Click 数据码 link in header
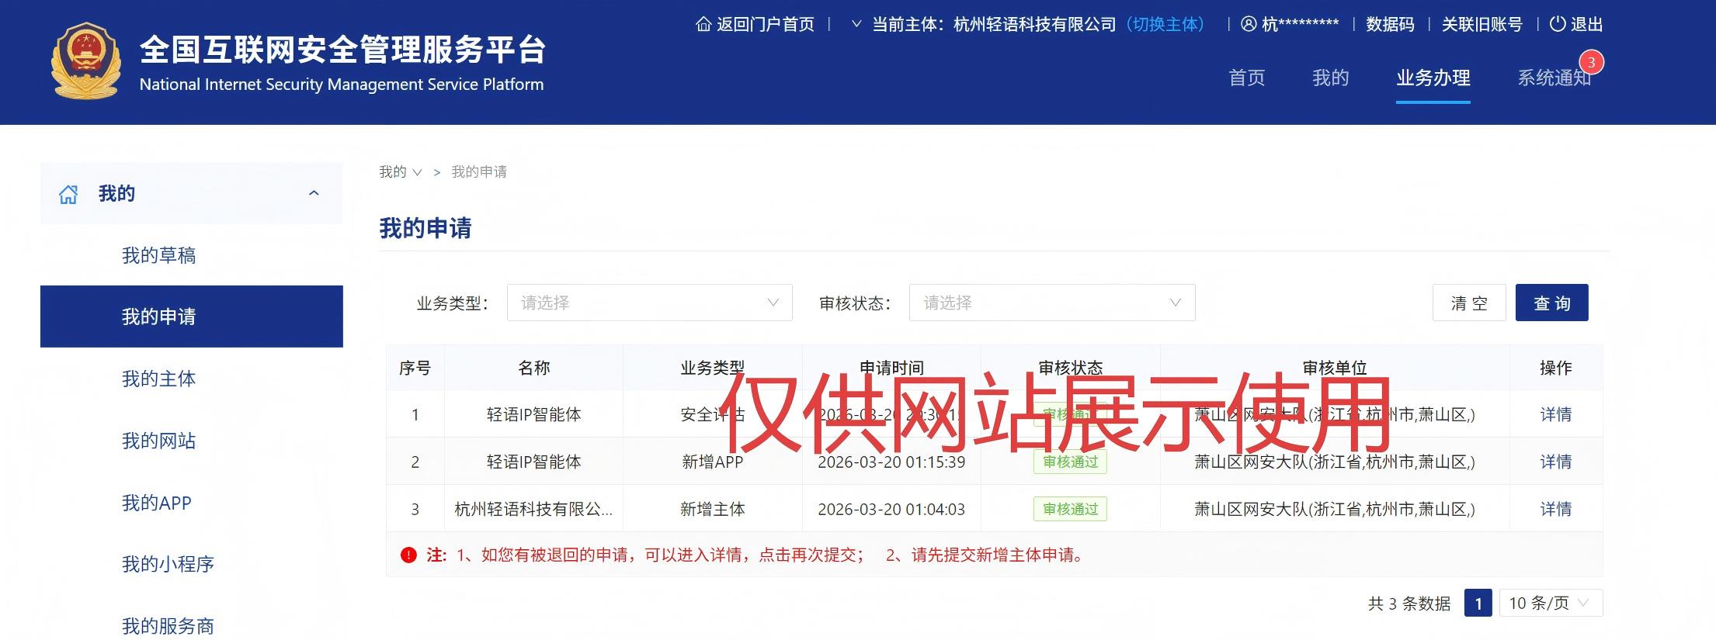Screen dimensions: 1716x640 (1390, 24)
